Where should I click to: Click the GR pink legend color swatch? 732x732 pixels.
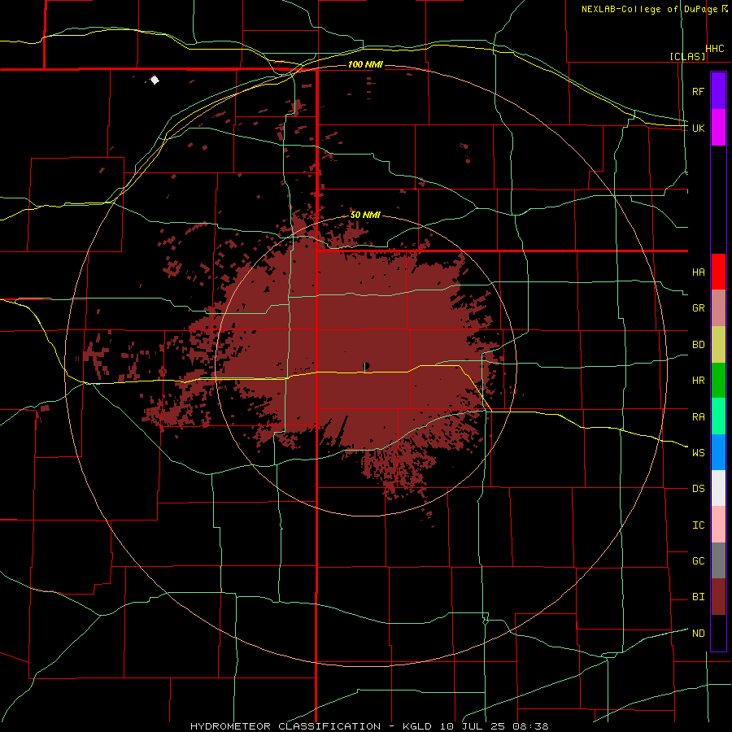718,308
